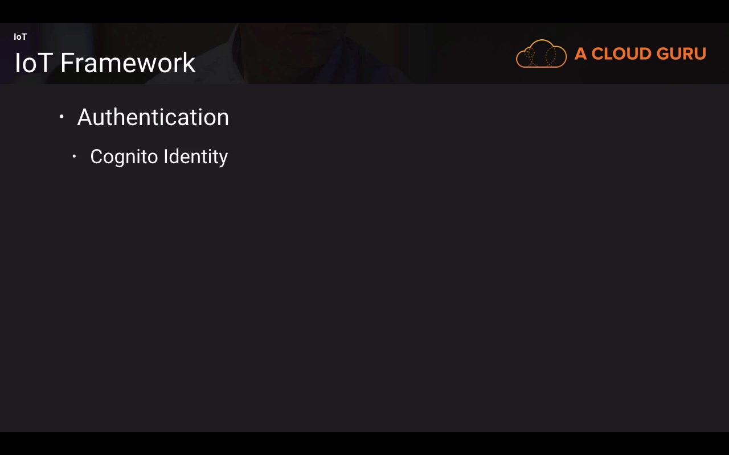Screen dimensions: 729x455
Task: Click the empty dark slide body area
Action: tap(364, 296)
